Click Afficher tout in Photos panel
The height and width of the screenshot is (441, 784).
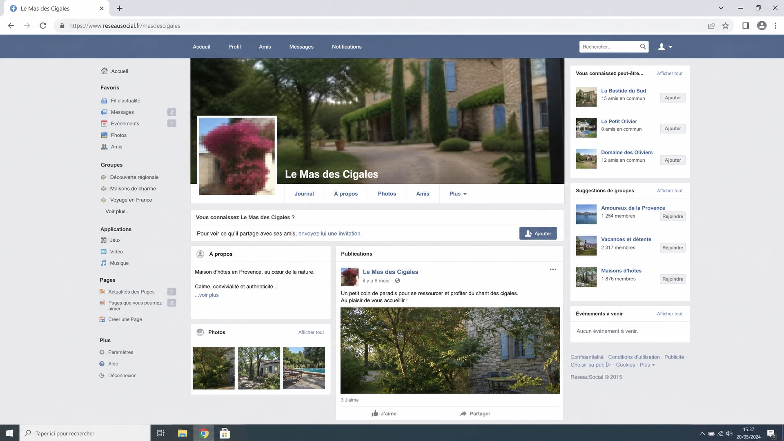click(x=311, y=332)
